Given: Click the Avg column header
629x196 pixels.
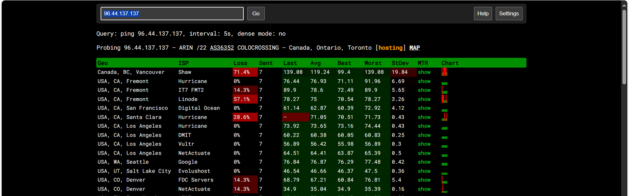Looking at the screenshot, I should (x=315, y=63).
